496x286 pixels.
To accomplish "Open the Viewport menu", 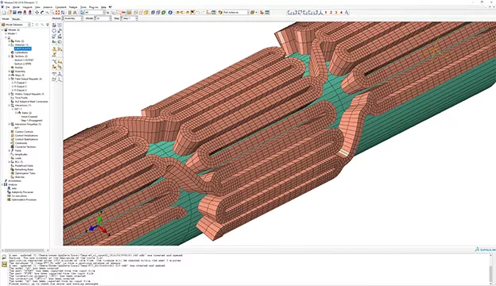I will pos(28,7).
